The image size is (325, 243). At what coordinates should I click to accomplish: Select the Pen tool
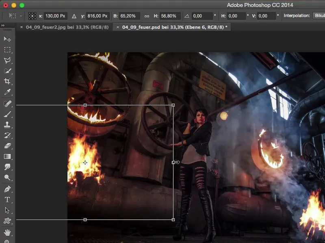point(7,189)
